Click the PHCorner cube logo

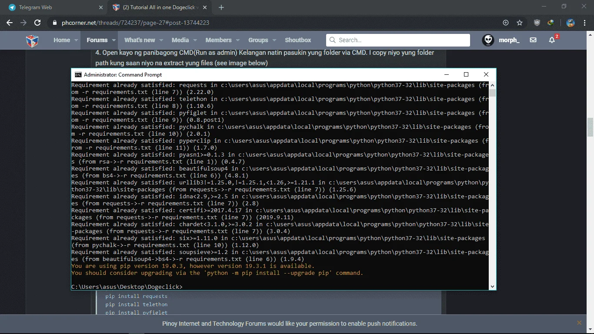pos(32,41)
